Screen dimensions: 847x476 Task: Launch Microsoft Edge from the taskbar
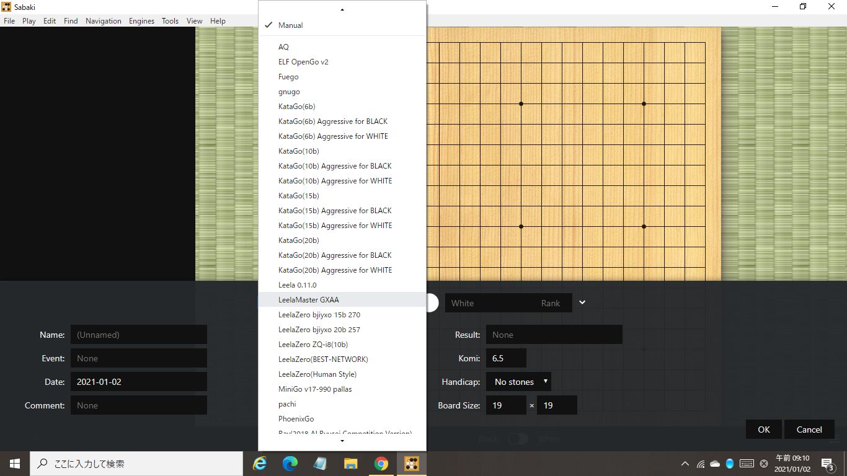point(290,464)
